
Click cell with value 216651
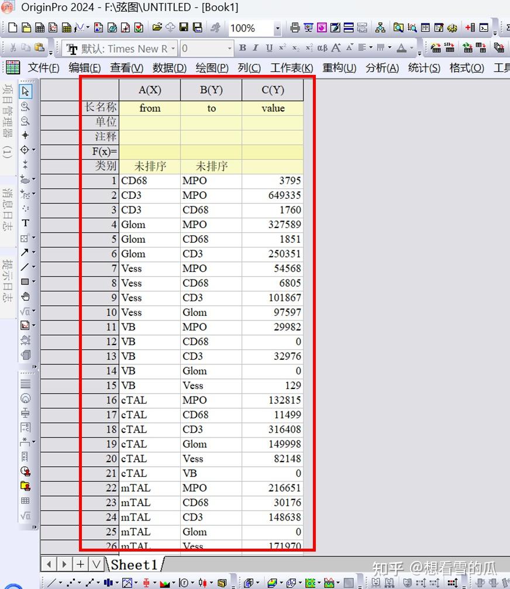tap(273, 488)
